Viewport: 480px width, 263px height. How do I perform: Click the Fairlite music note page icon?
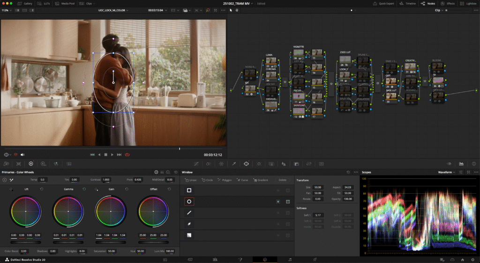[x=290, y=259]
